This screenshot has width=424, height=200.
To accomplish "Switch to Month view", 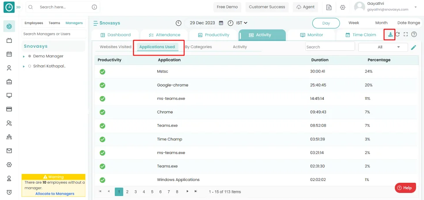I will click(381, 23).
